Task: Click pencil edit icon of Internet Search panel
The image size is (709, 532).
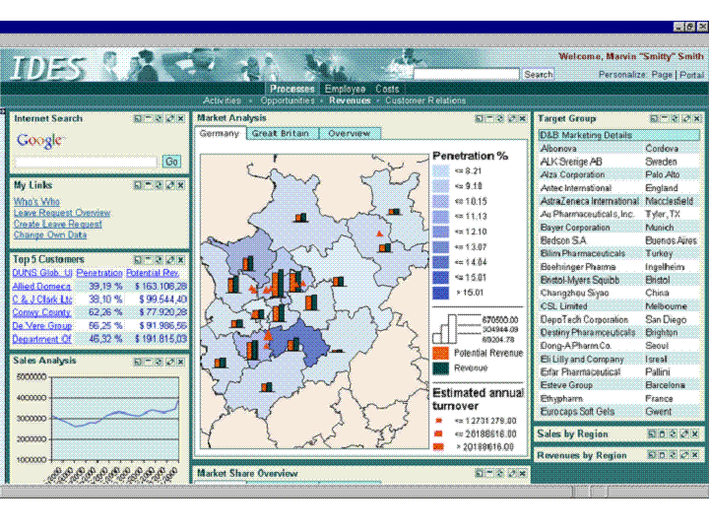Action: click(x=169, y=118)
